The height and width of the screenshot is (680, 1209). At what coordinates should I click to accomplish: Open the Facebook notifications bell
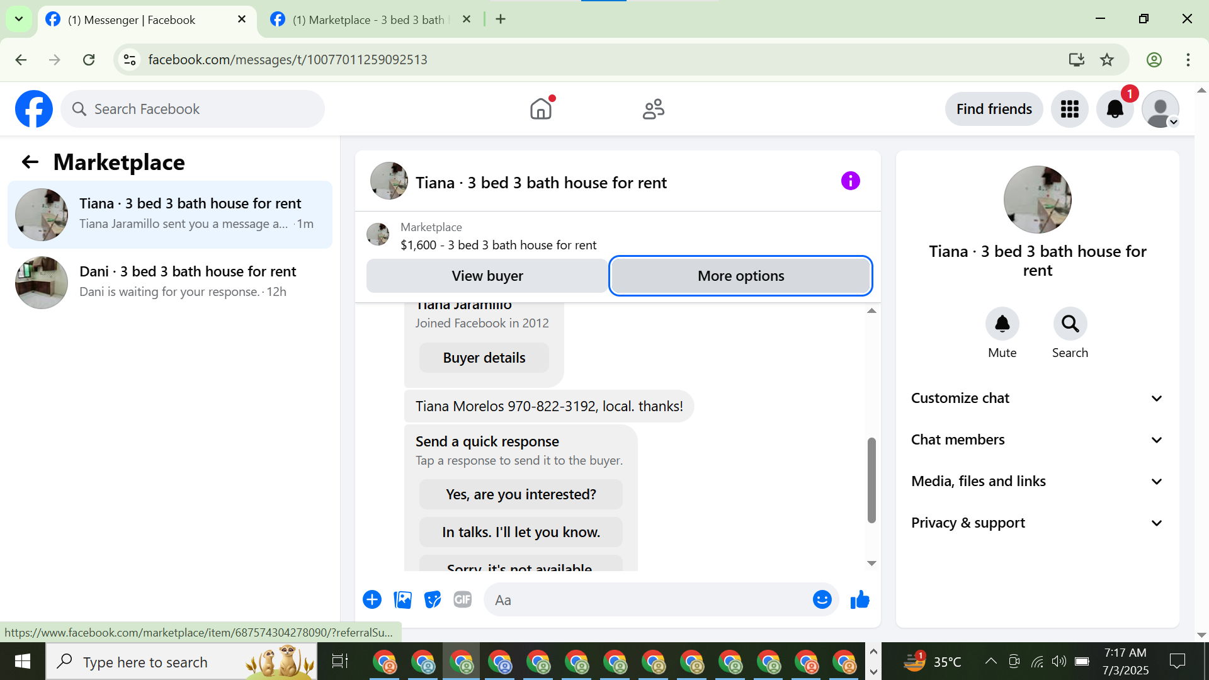1115,109
